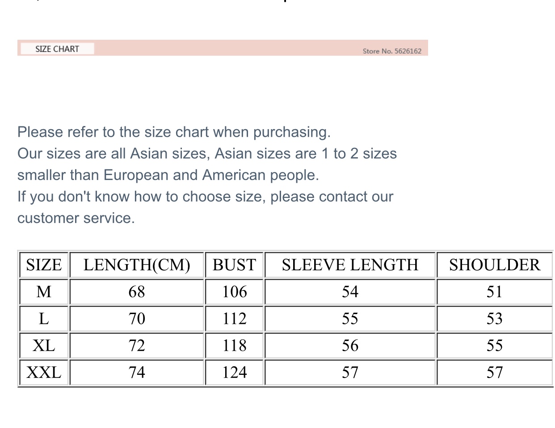Viewport: 555px width, 428px height.
Task: Click the SIZE CHART label tab
Action: 57,49
